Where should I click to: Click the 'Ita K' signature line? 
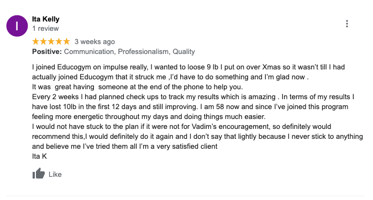click(39, 156)
